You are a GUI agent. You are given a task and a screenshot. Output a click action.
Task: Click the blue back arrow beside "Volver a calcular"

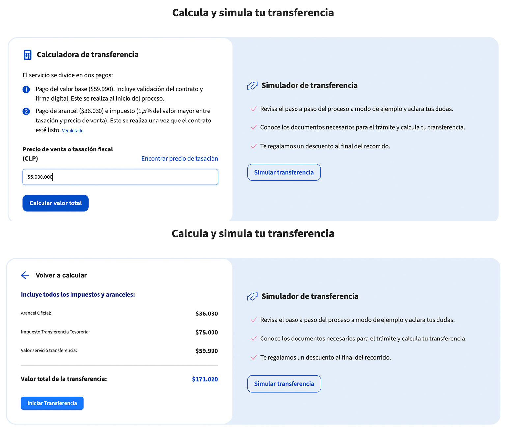pos(25,275)
